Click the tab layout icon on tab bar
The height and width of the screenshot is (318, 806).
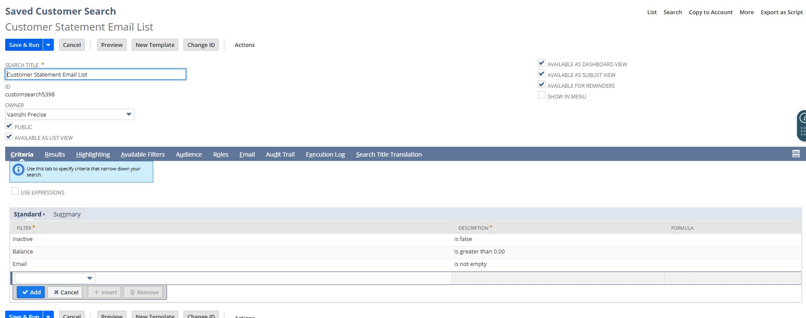(796, 154)
